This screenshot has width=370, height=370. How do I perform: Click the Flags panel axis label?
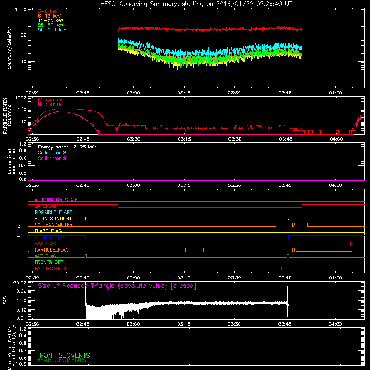coord(18,231)
